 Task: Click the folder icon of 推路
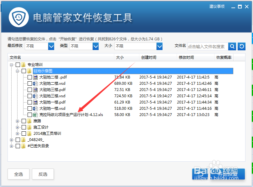point(29,121)
